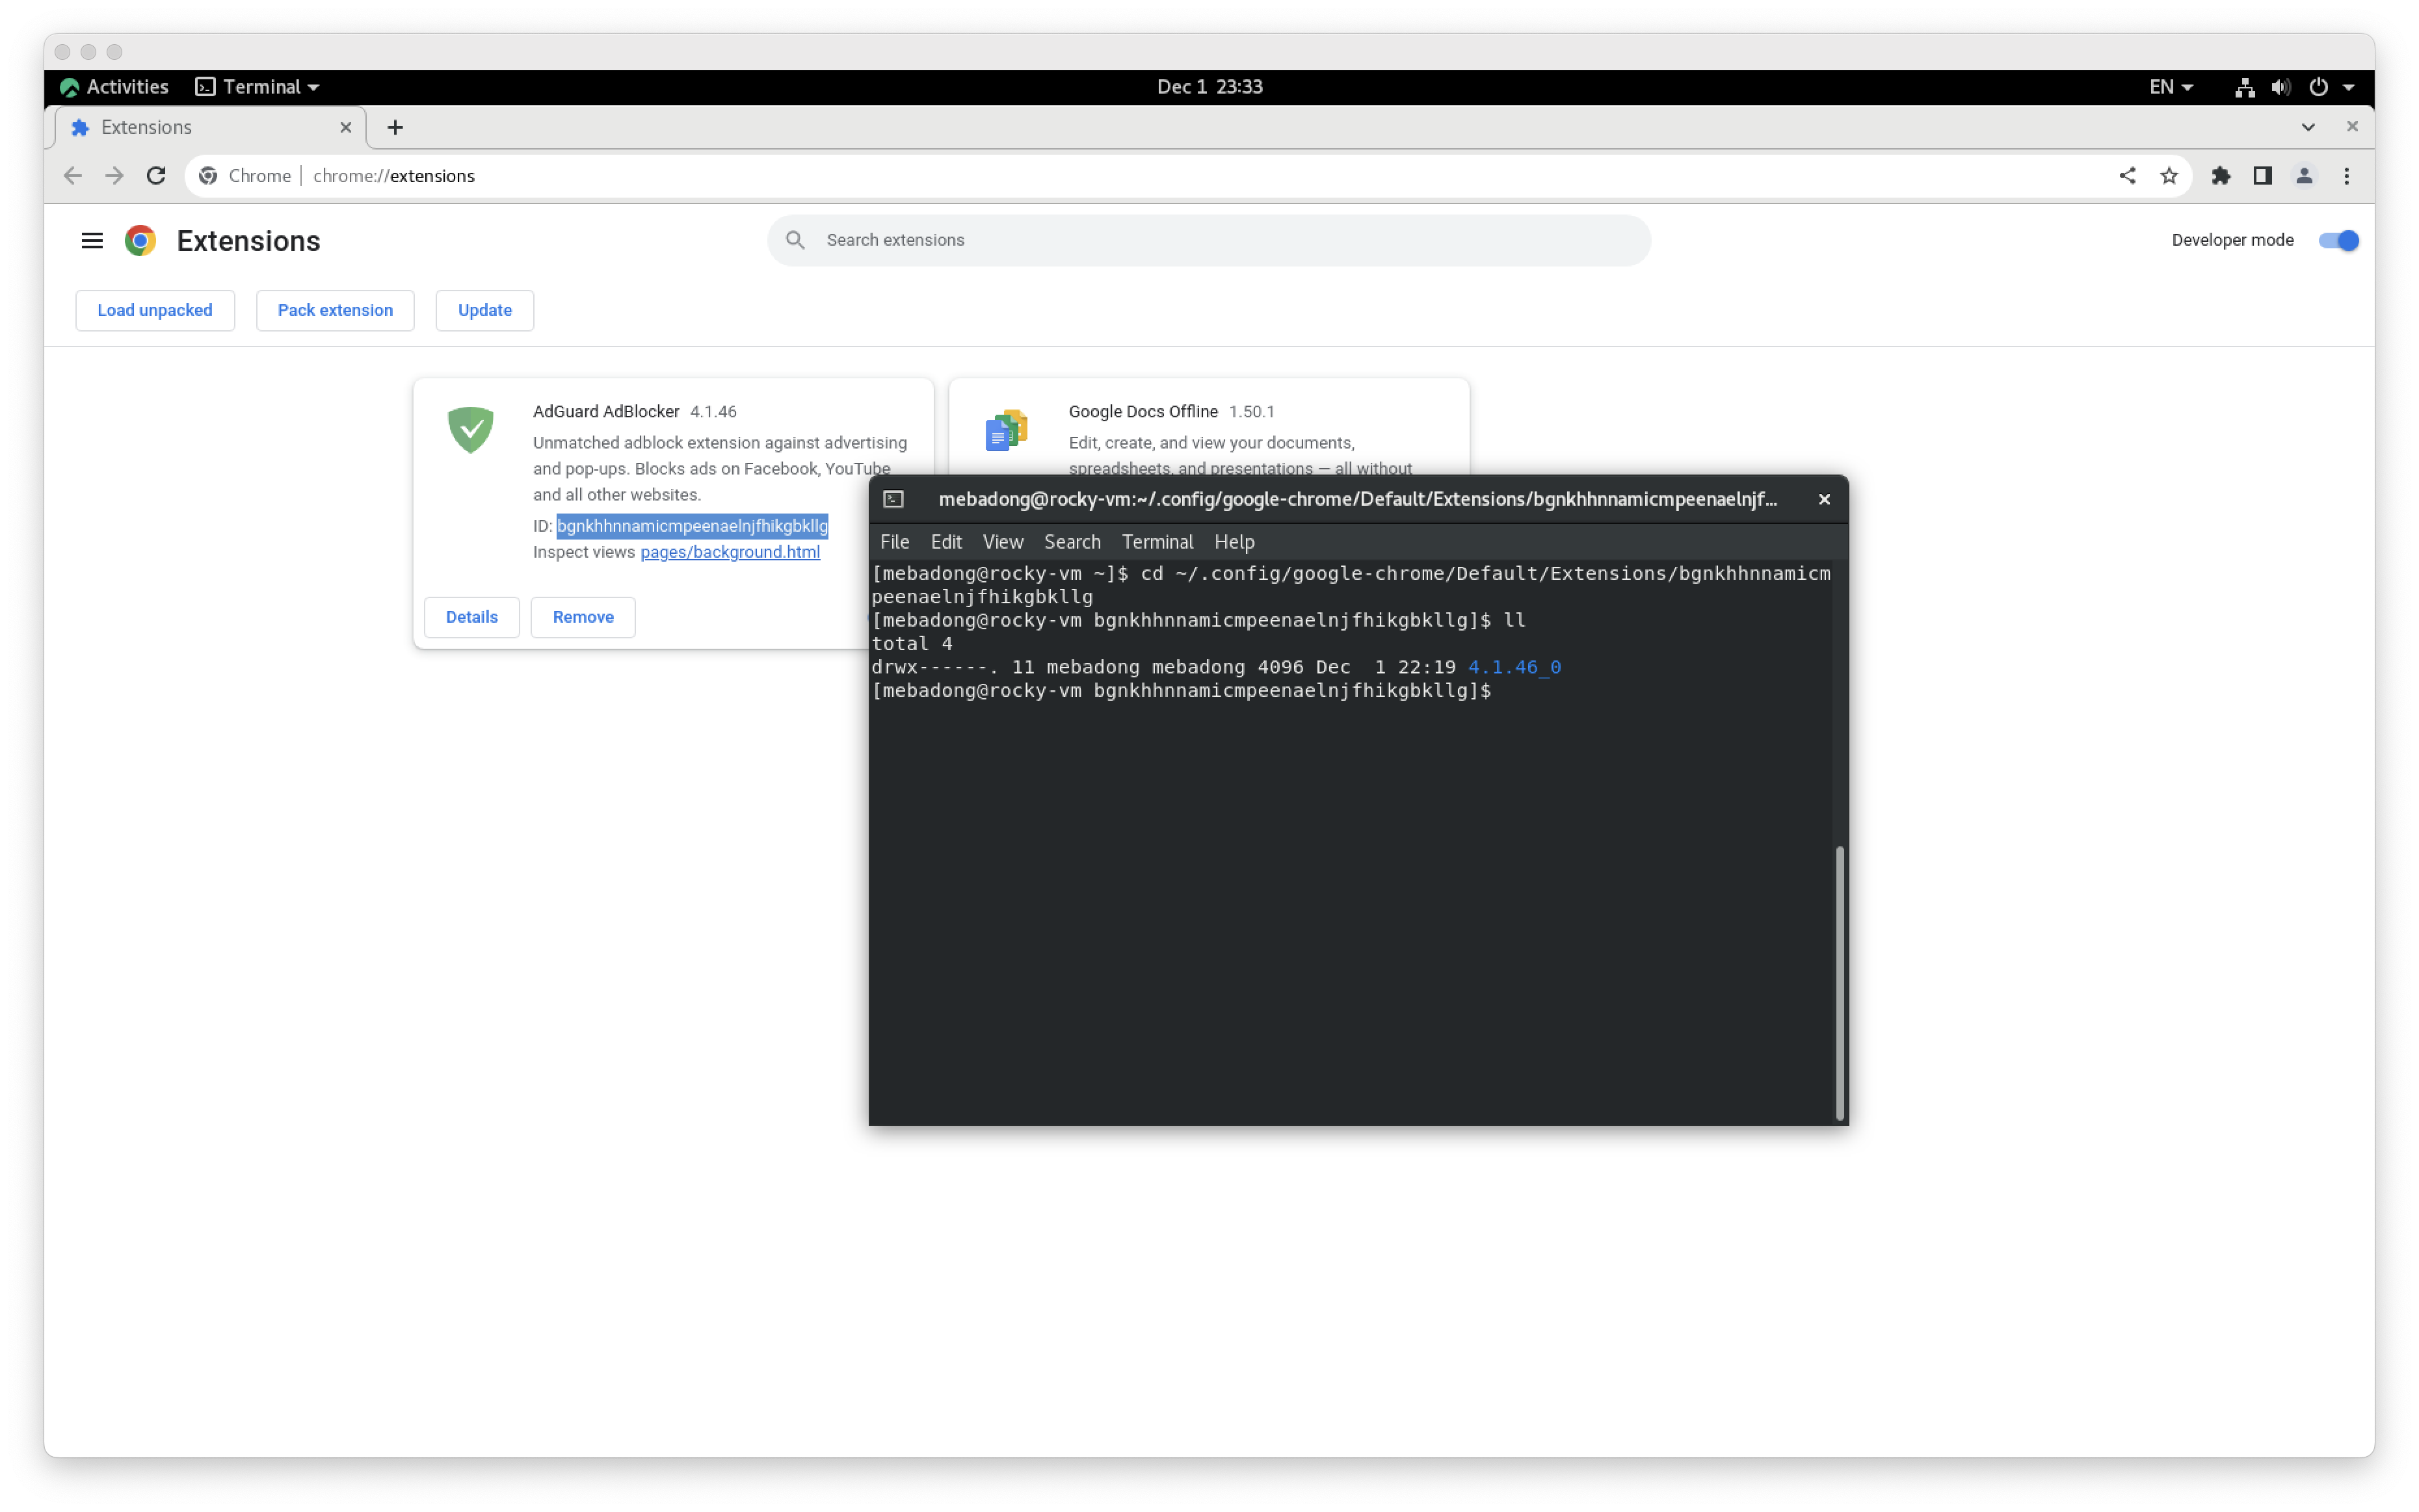Expand the tab search chevron
The height and width of the screenshot is (1512, 2419).
coord(2308,127)
